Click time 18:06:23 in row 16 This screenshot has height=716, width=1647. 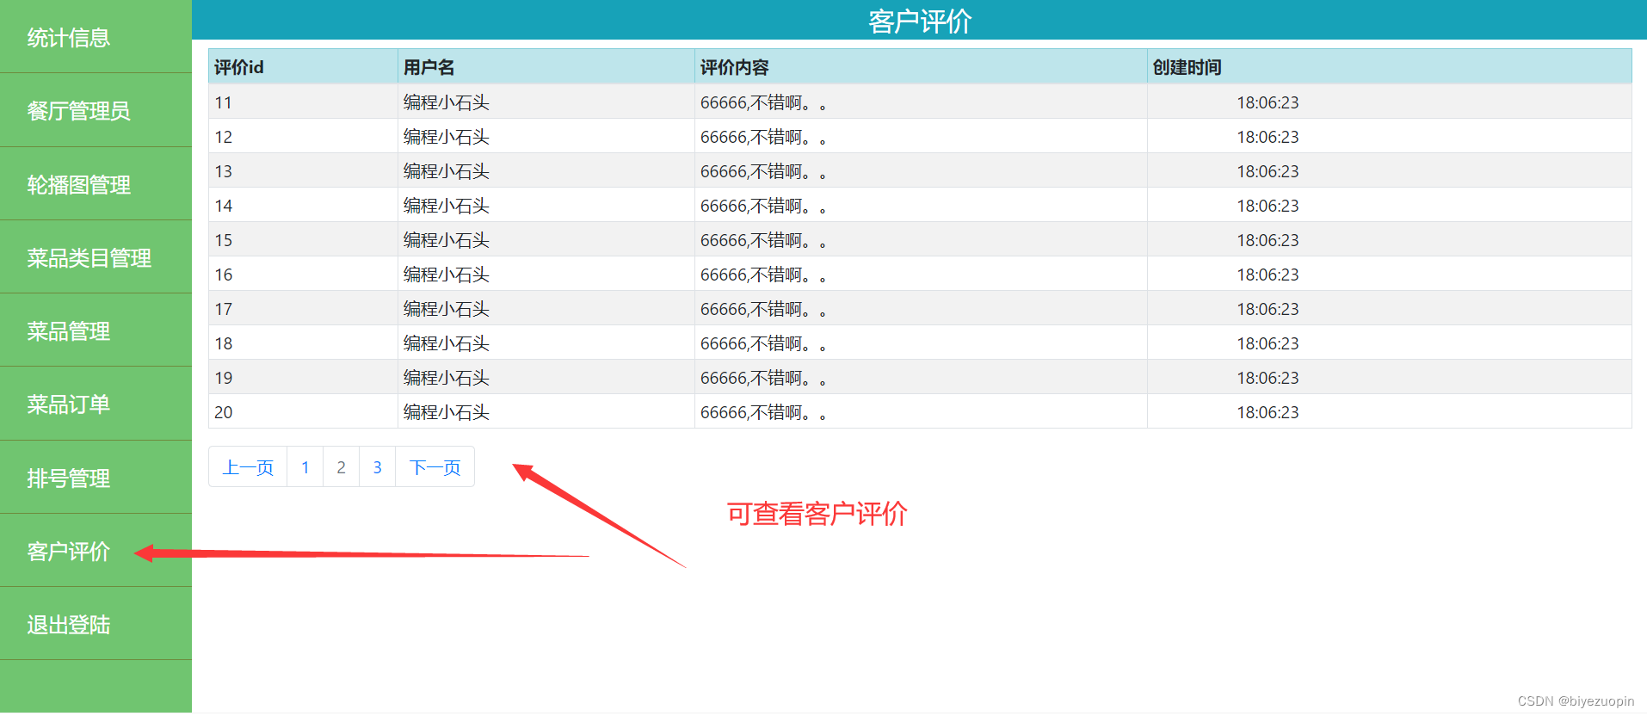click(x=1268, y=275)
